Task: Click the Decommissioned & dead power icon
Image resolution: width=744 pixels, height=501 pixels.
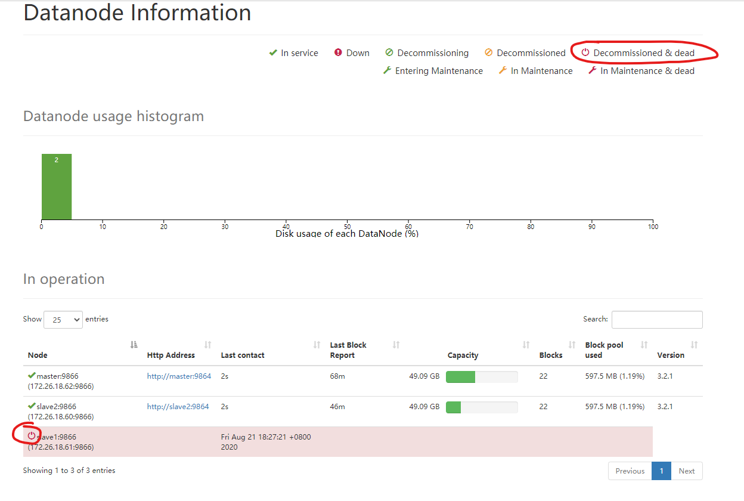Action: click(585, 52)
